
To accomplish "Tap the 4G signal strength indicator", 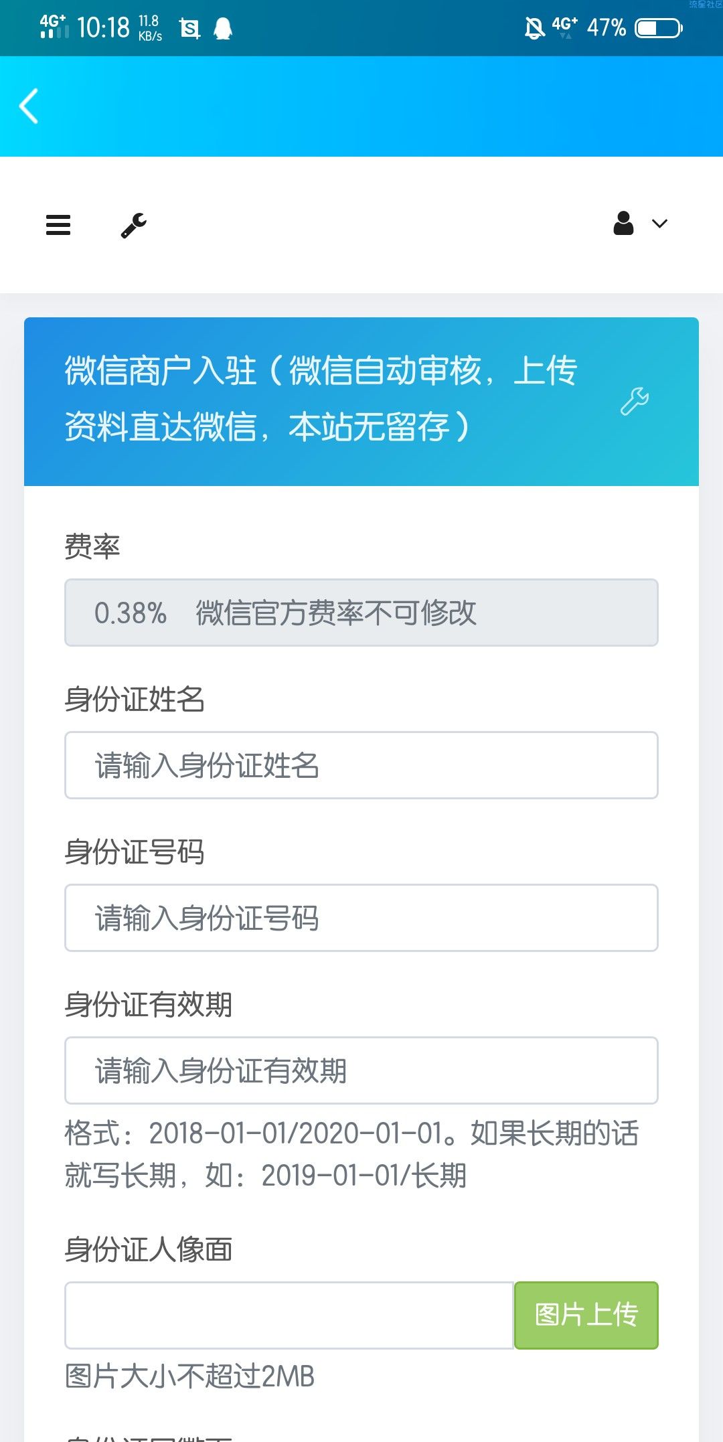I will click(x=54, y=27).
